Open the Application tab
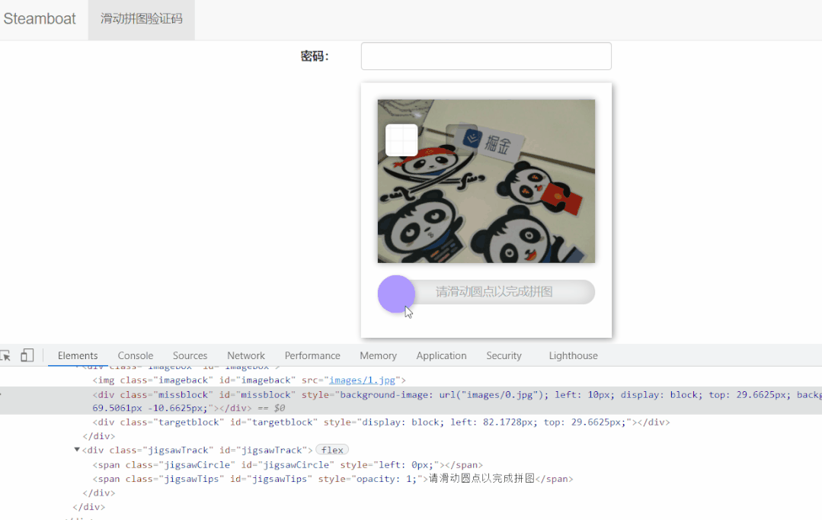This screenshot has height=520, width=822. (441, 356)
